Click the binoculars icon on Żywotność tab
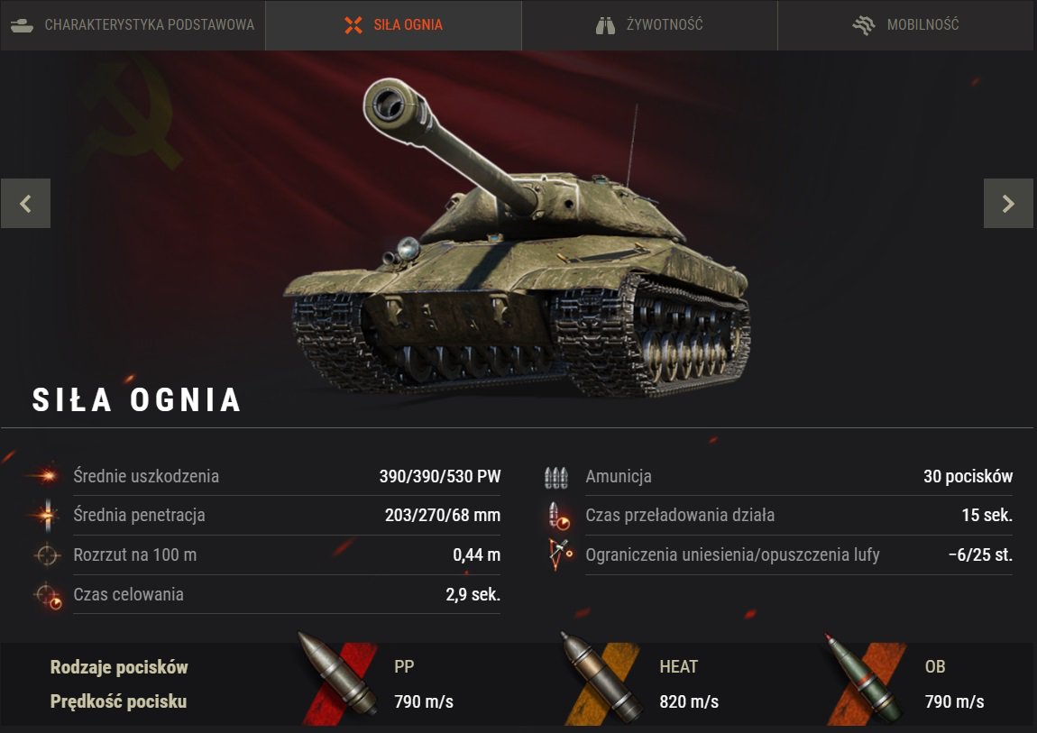1037x733 pixels. pos(605,26)
